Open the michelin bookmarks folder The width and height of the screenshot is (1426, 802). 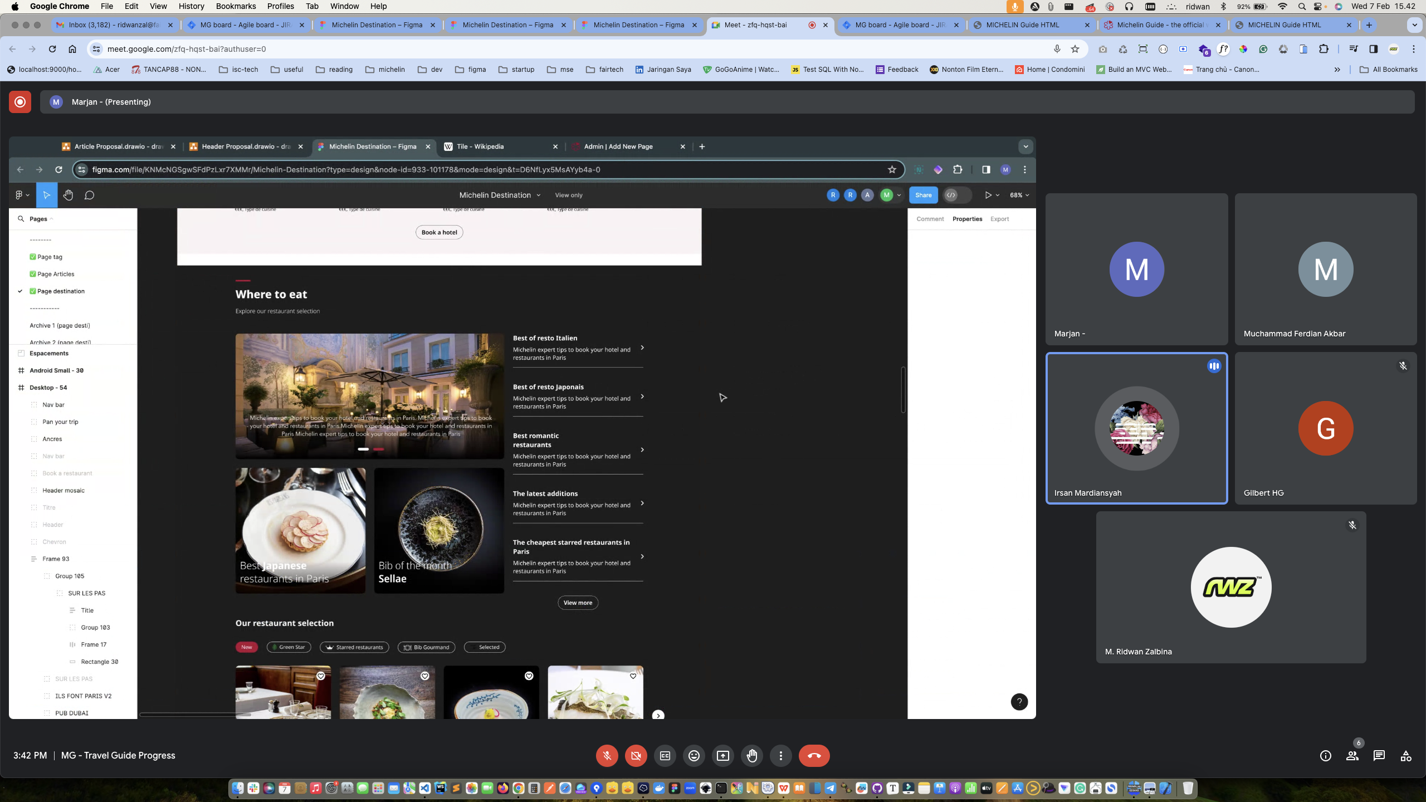(x=385, y=70)
